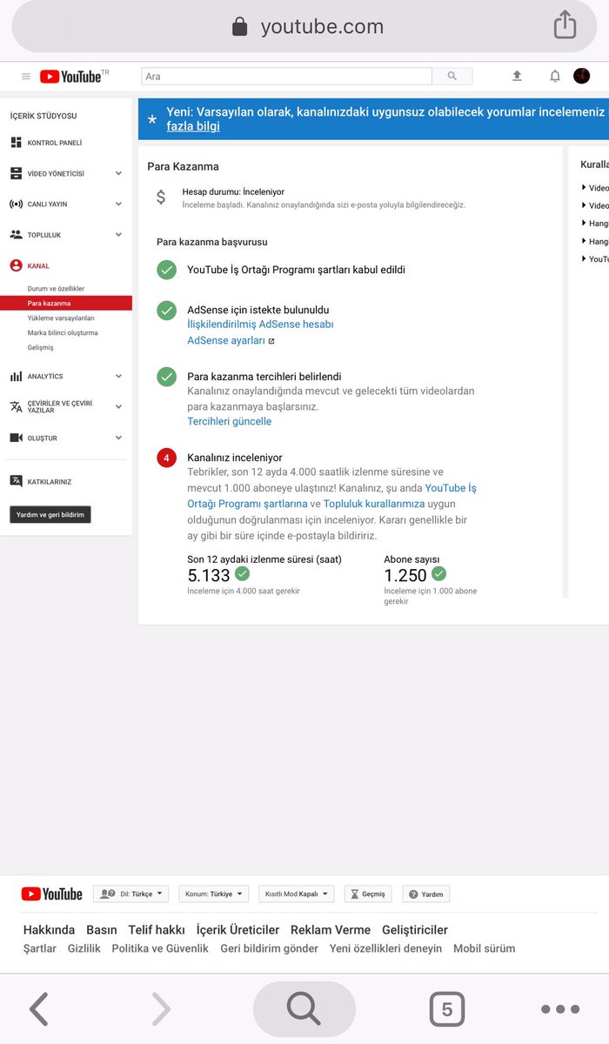Open the Gelişmiş channel settings

41,347
